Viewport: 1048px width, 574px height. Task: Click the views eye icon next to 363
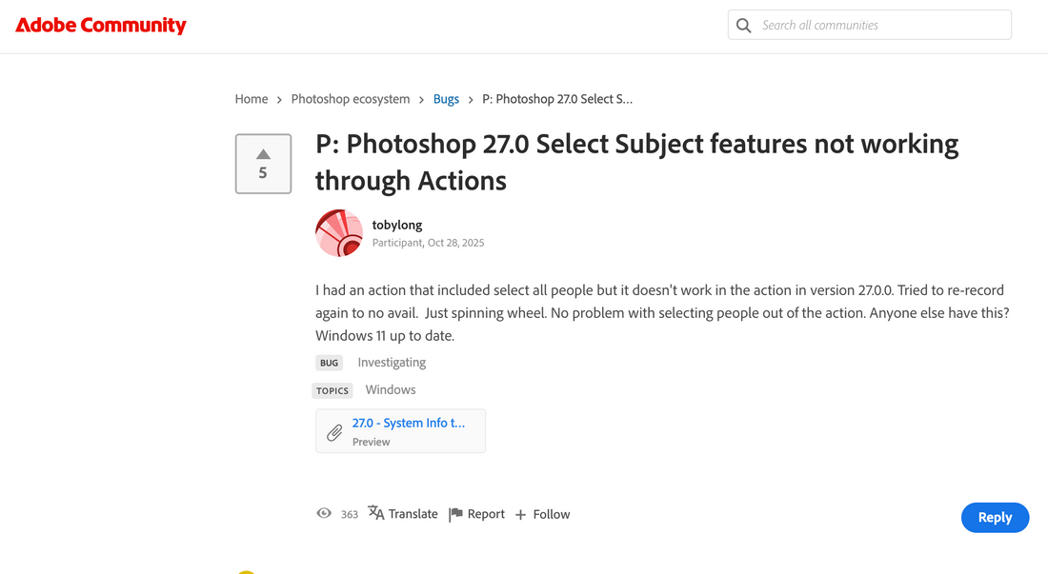[x=324, y=513]
